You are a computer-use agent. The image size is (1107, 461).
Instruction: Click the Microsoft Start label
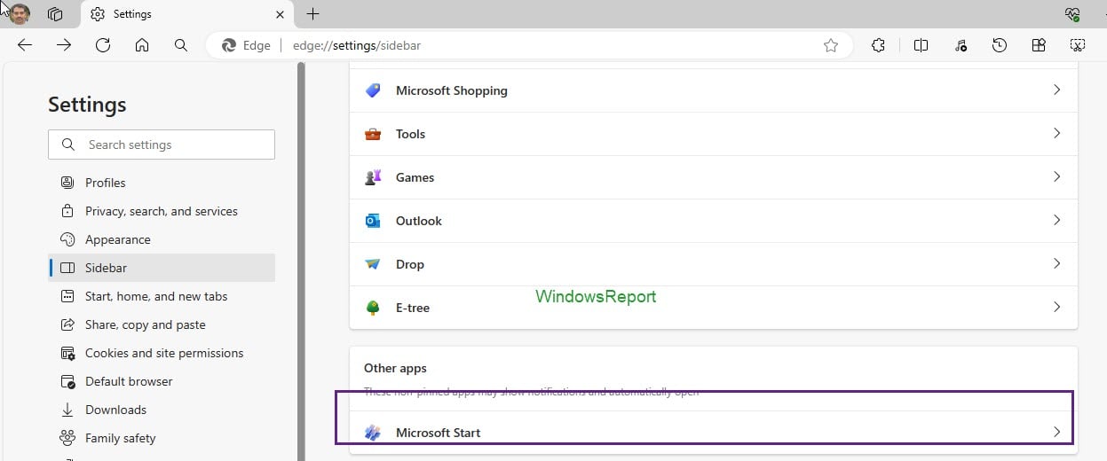point(439,433)
